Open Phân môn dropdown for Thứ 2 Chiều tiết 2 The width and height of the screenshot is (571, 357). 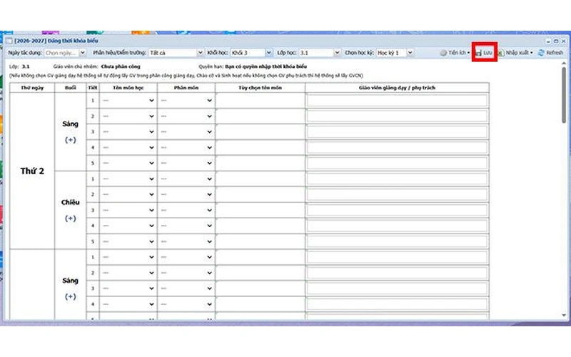[x=186, y=194]
